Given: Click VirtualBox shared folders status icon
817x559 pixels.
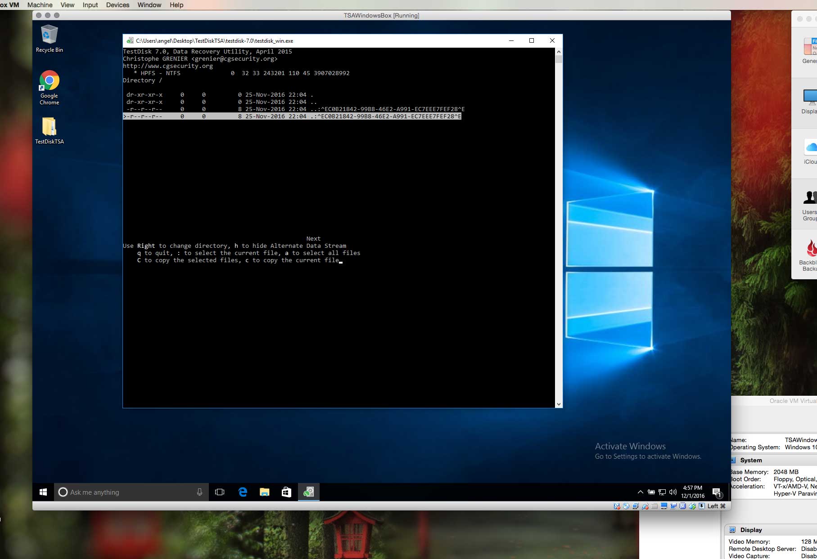Looking at the screenshot, I should point(655,506).
